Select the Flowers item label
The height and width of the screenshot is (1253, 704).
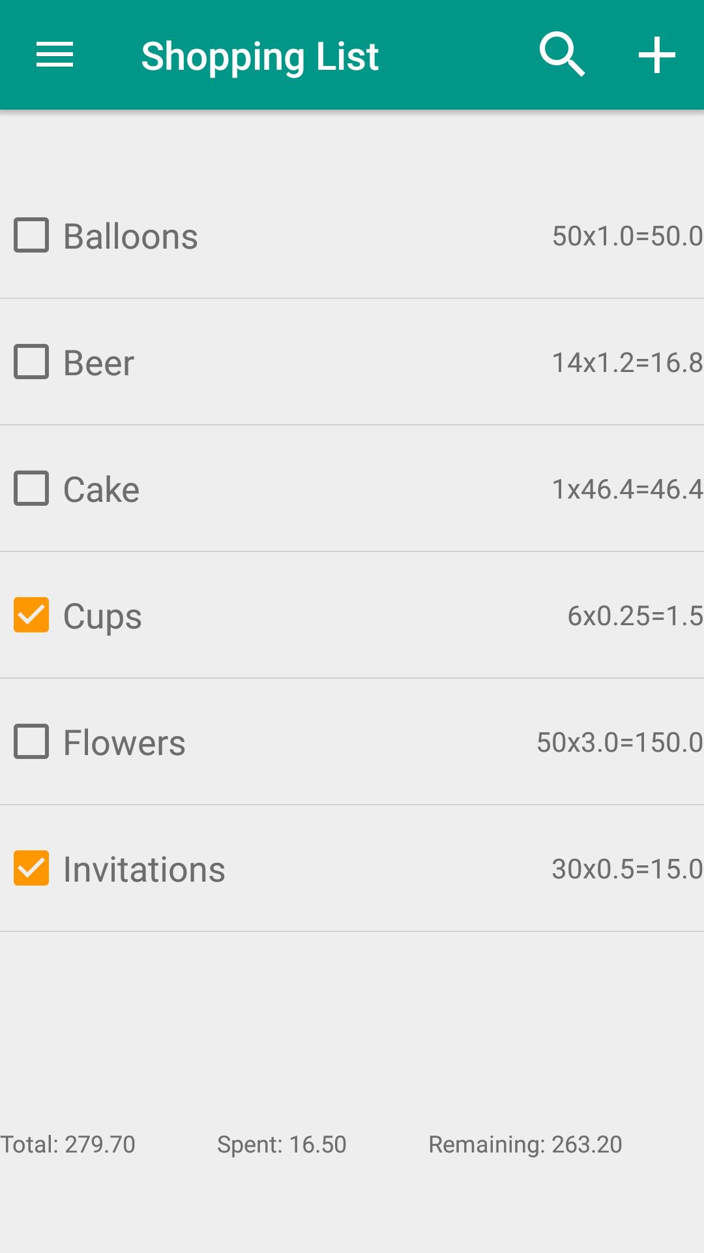pos(124,743)
